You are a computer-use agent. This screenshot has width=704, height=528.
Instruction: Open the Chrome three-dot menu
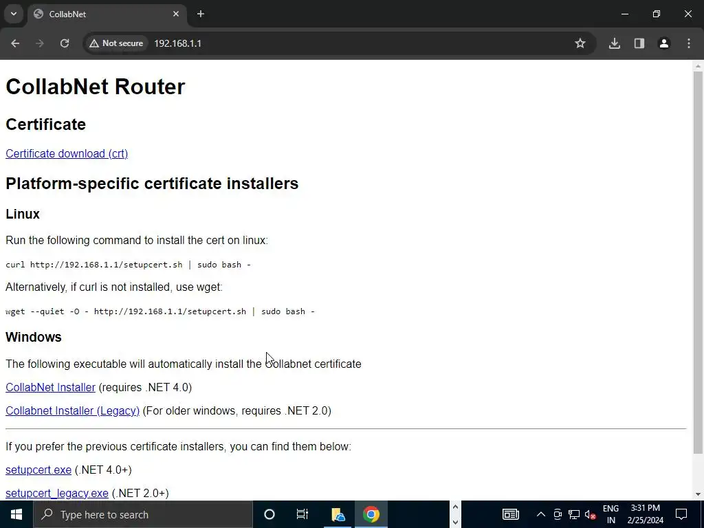689,43
